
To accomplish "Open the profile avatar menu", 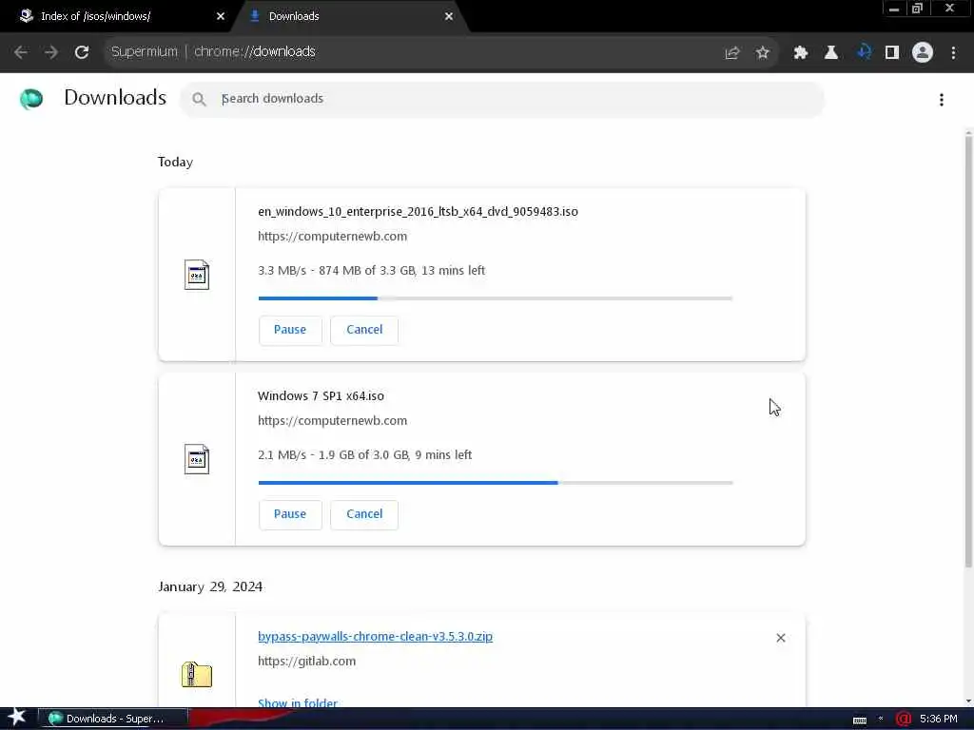I will [x=923, y=53].
